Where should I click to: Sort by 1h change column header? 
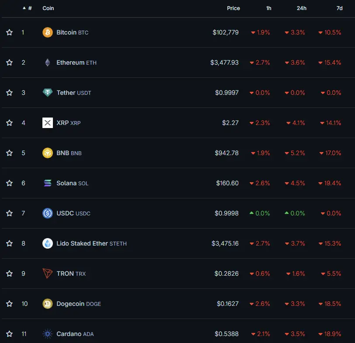tap(268, 8)
